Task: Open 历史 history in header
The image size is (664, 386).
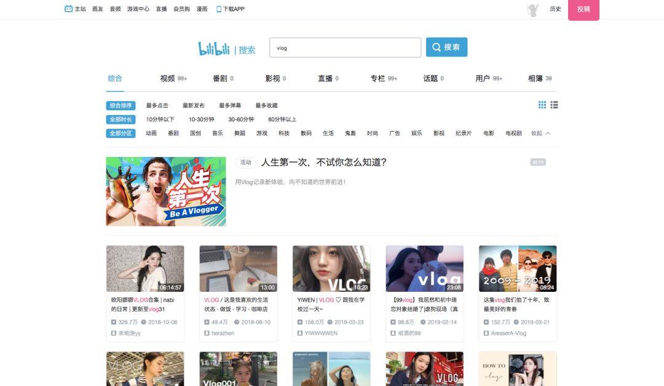Action: click(x=555, y=9)
